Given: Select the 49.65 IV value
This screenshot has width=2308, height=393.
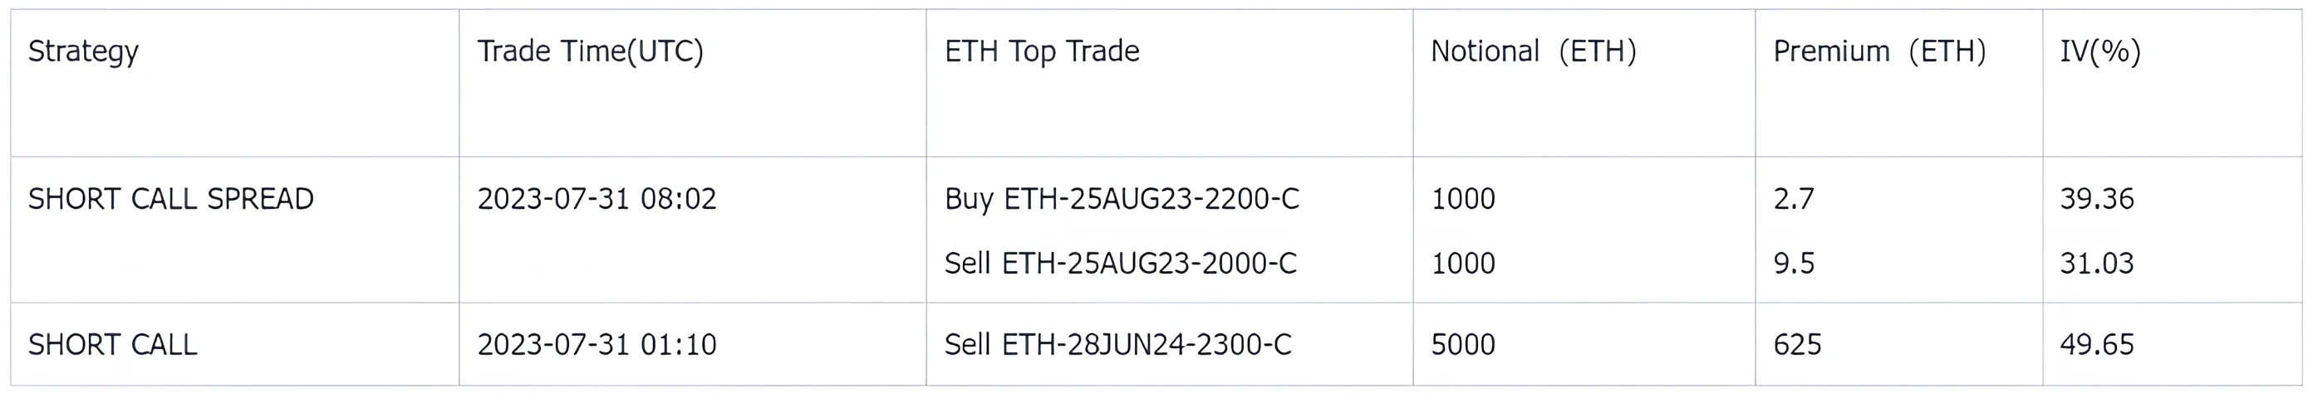Looking at the screenshot, I should (x=2096, y=345).
